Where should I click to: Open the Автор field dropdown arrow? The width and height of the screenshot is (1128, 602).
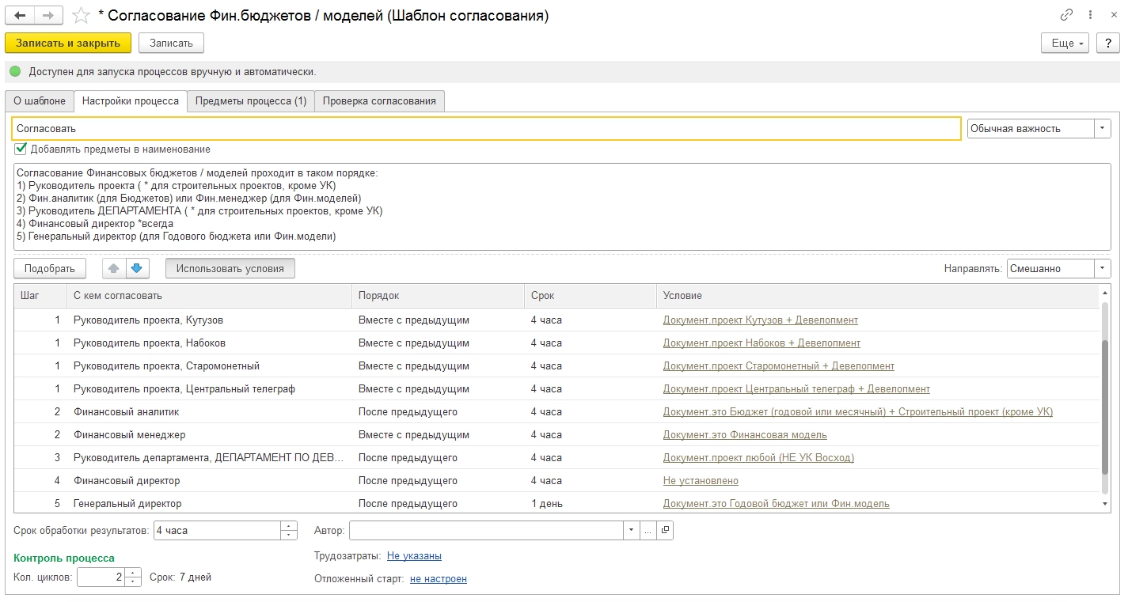pos(631,531)
